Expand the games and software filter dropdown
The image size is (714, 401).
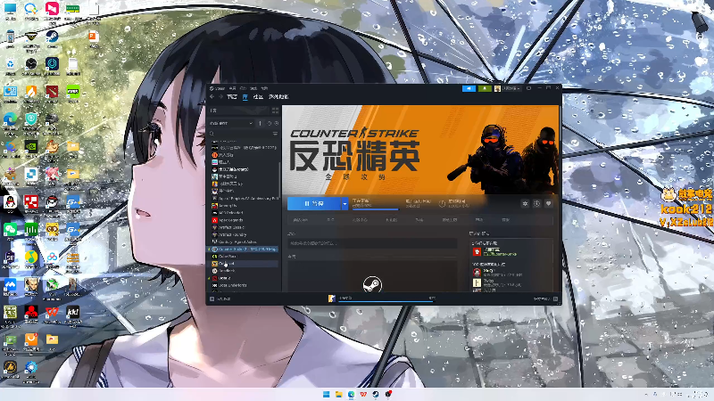(231, 123)
